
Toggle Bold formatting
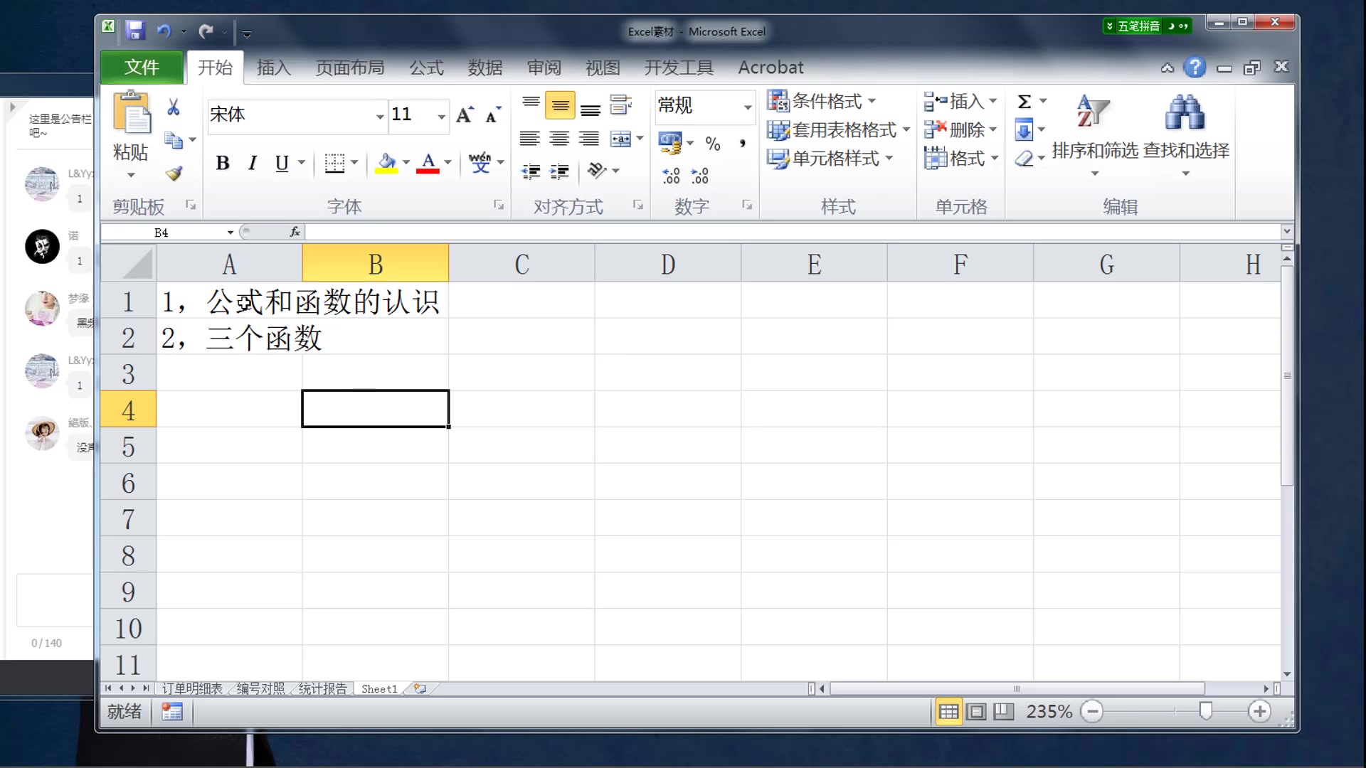[x=222, y=164]
